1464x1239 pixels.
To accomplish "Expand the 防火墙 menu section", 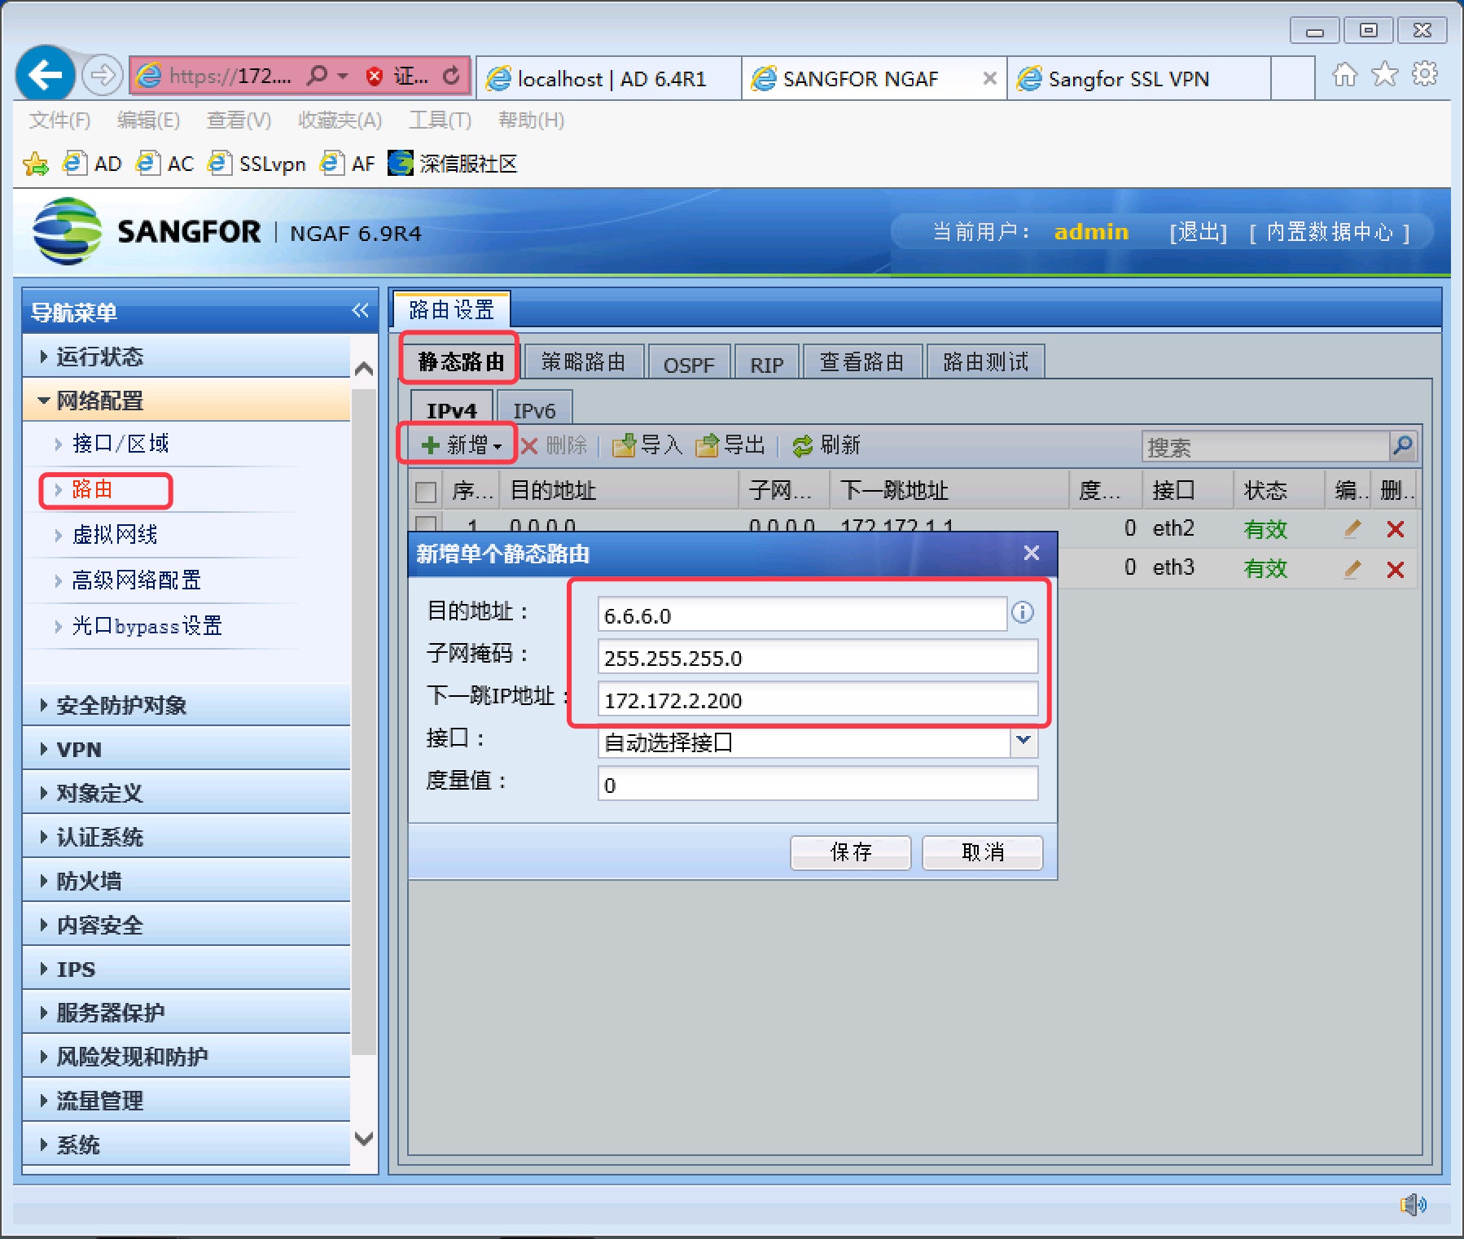I will point(186,881).
